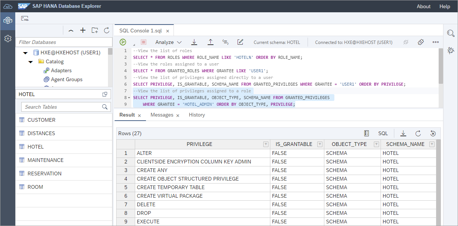Viewport: 458px width, 226px height.
Task: Collapse the HXE@HXEHOST (USER1) tree node
Action: point(25,53)
